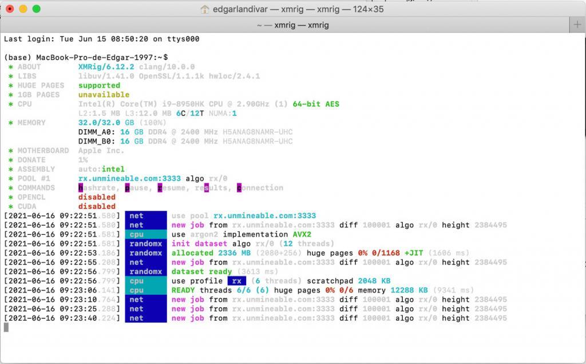Click 'Apple Inc.' motherboard value

(101, 151)
